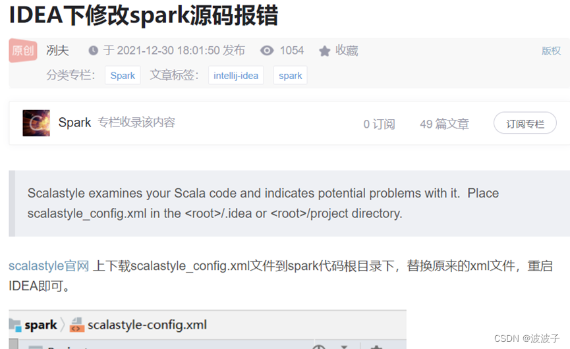Open the scalastyle官网 hyperlink
The width and height of the screenshot is (570, 349).
click(49, 266)
